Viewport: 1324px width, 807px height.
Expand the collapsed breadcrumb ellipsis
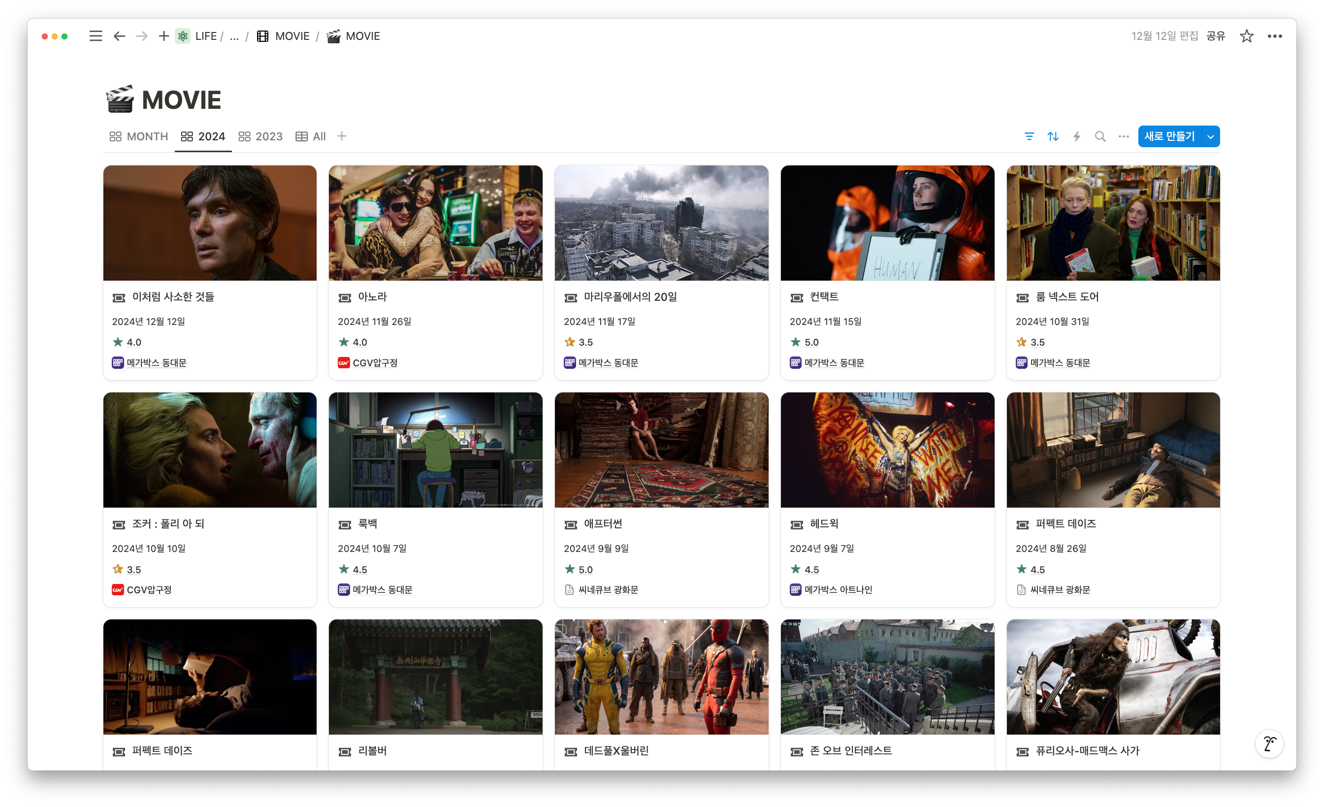click(x=234, y=36)
